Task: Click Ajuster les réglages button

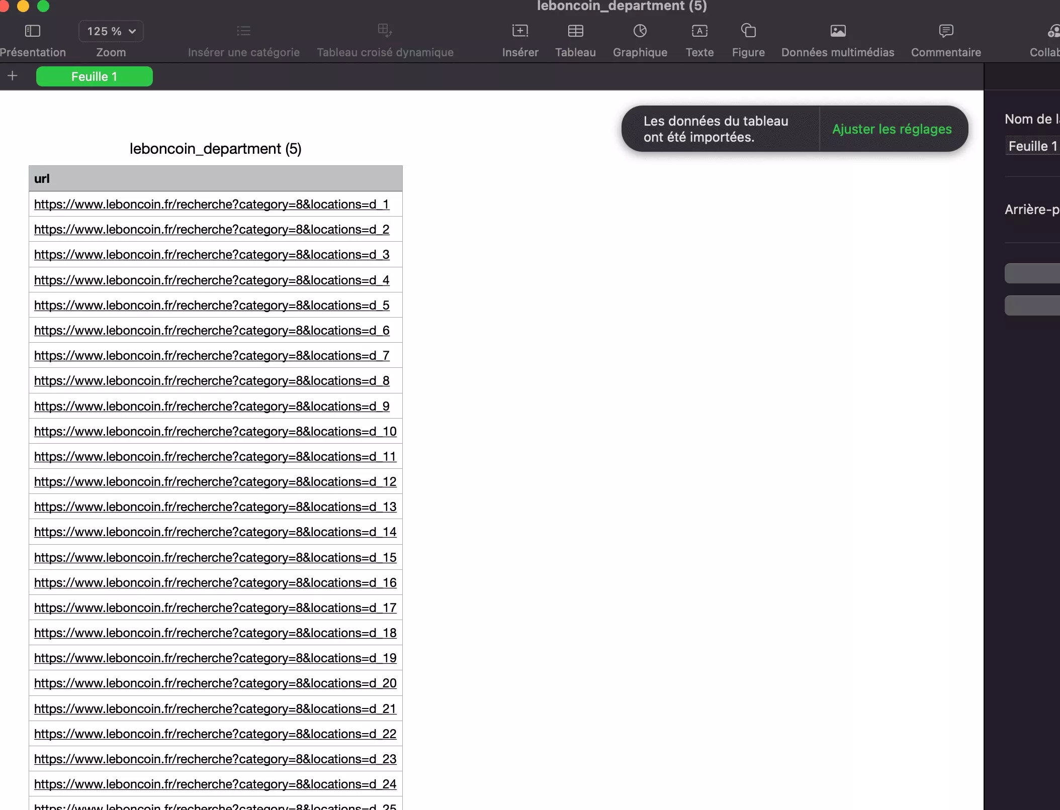Action: pos(892,129)
